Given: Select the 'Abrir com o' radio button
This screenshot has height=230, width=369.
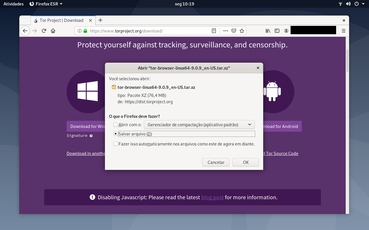Looking at the screenshot, I should click(116, 125).
